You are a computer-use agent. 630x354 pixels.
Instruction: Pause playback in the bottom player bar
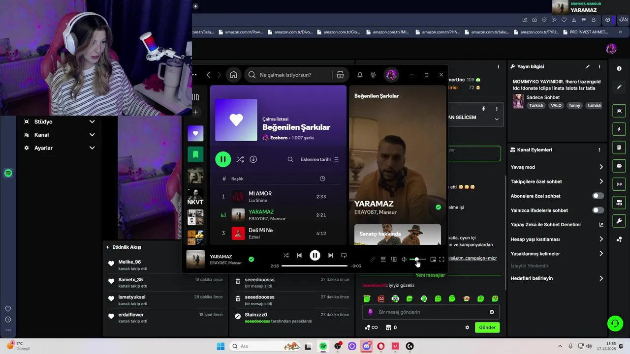(315, 255)
